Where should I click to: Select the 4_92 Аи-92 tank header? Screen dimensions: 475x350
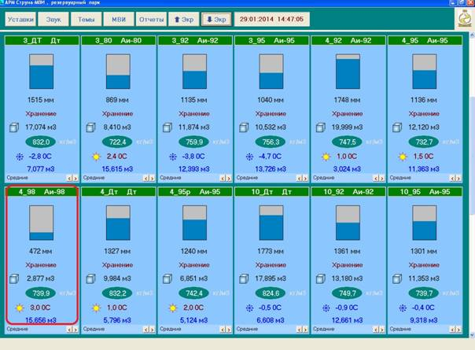coord(348,41)
